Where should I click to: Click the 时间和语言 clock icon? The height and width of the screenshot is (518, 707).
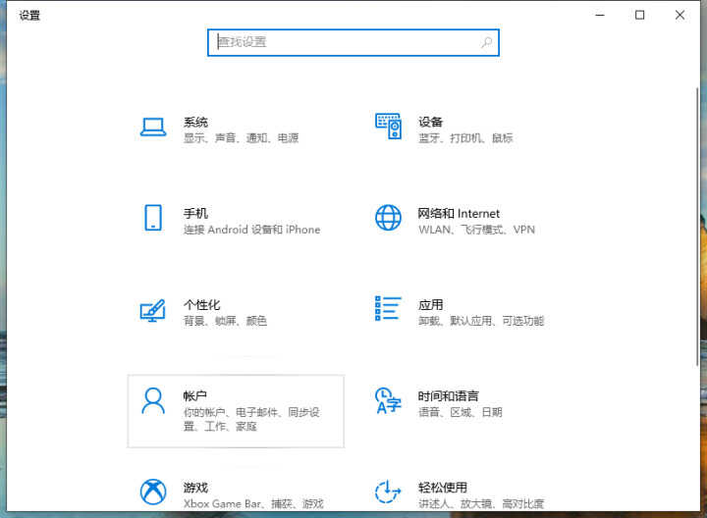[x=388, y=401]
